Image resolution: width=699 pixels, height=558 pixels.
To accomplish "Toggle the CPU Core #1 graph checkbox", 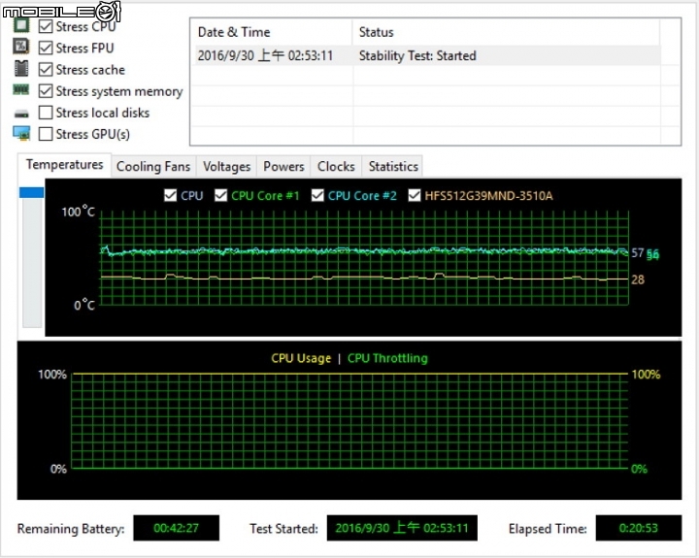I will click(x=220, y=195).
